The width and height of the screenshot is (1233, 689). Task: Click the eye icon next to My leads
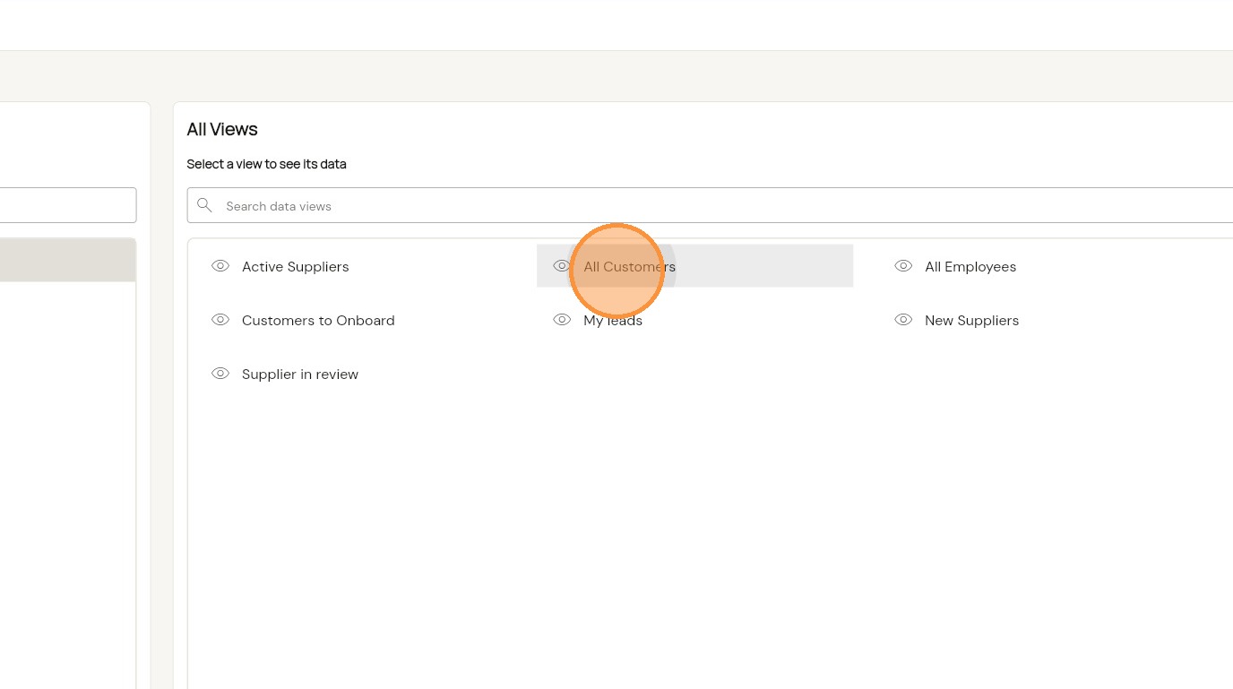tap(562, 320)
